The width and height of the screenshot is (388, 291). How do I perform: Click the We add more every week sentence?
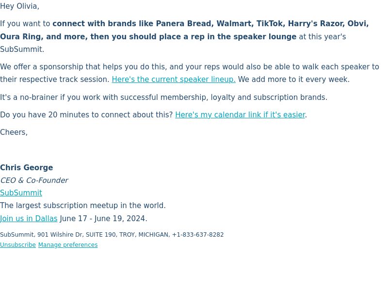294,80
